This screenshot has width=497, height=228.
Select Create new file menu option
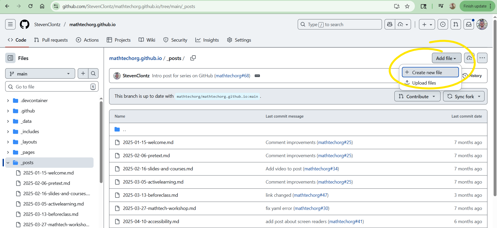[430, 73]
